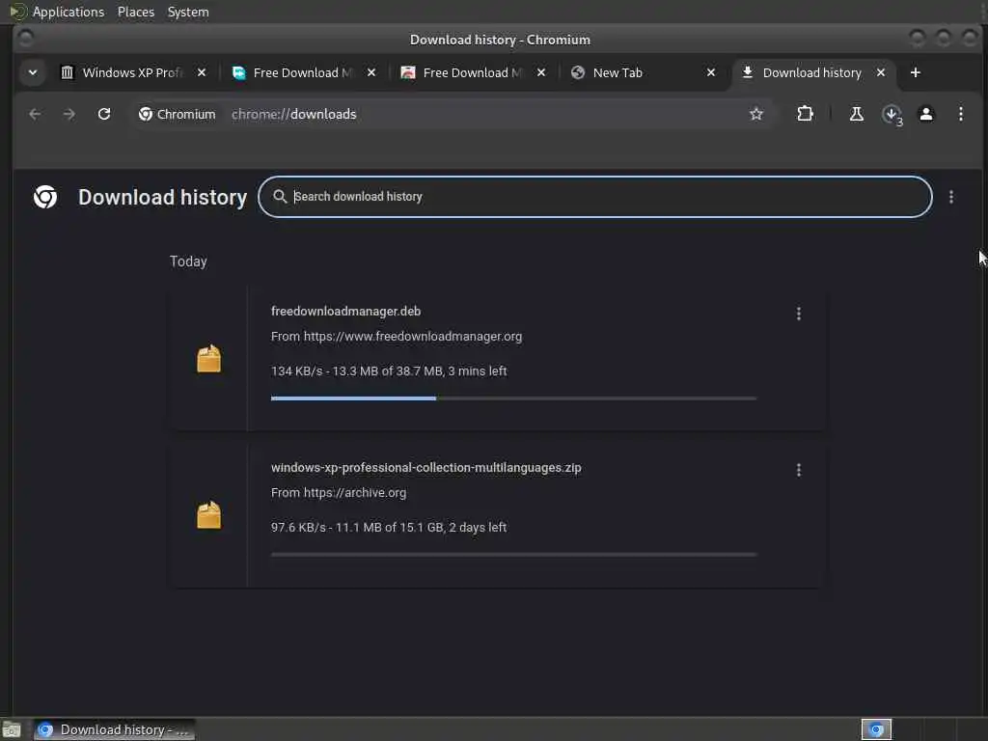Click the magnifier icon in search field
988x741 pixels.
(280, 197)
